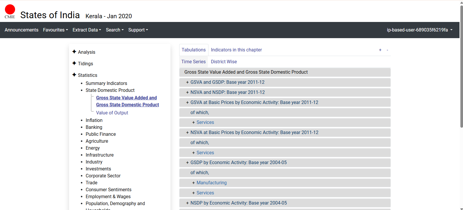
Task: Open the ip-based-user account dropdown
Action: coord(419,30)
